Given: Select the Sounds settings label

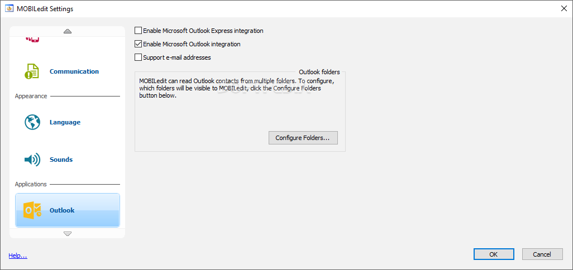Looking at the screenshot, I should point(61,160).
